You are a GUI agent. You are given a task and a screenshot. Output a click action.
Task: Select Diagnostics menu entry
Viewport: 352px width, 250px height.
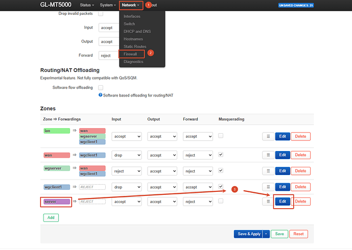click(133, 62)
